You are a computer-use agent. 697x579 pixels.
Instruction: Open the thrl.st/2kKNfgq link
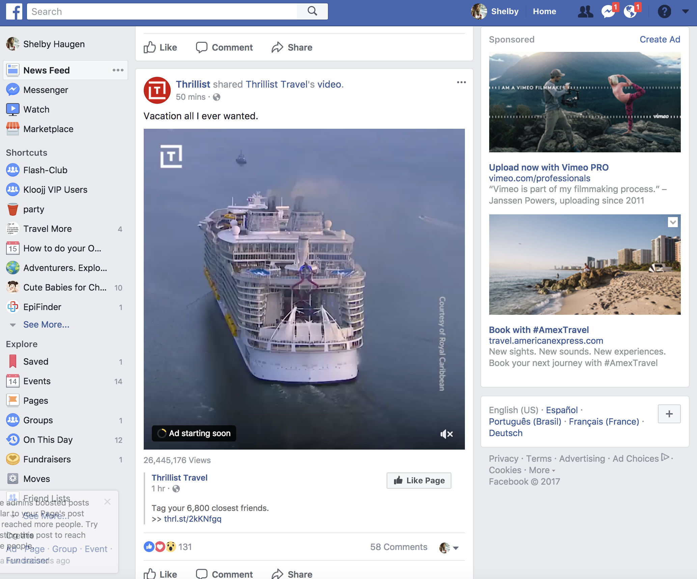[x=193, y=519]
